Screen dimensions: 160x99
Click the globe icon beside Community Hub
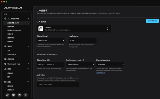click(x=5, y=64)
